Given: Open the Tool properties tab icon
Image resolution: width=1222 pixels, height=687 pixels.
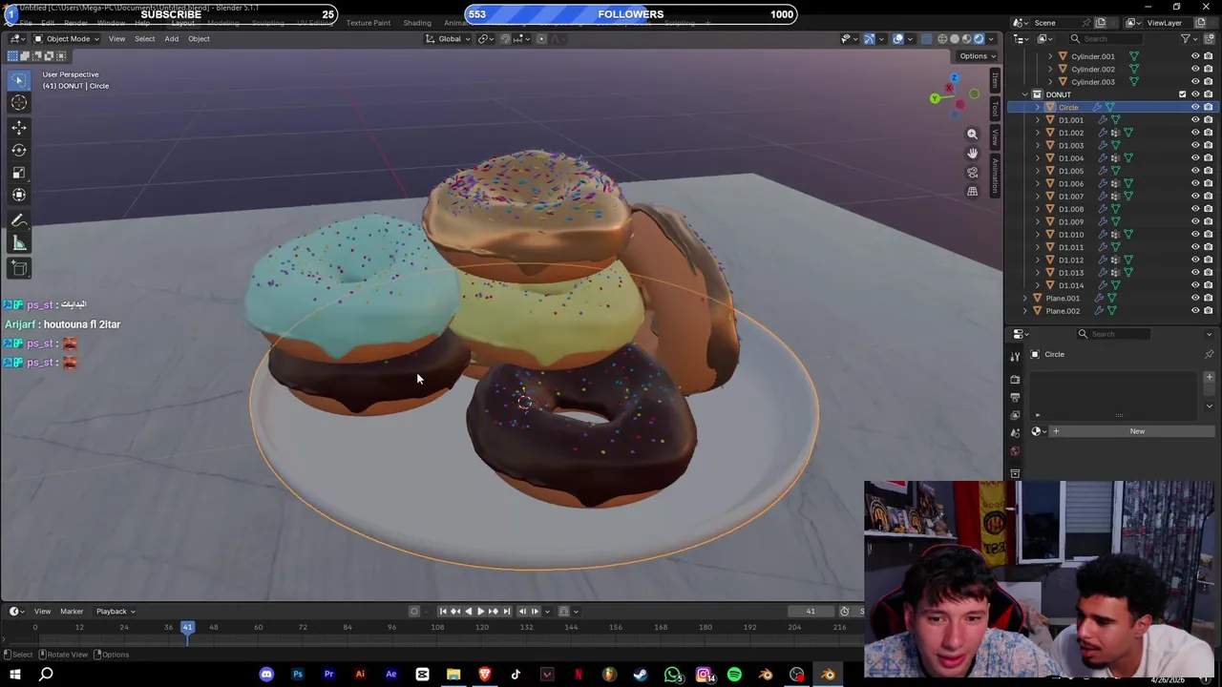Looking at the screenshot, I should click(1015, 356).
